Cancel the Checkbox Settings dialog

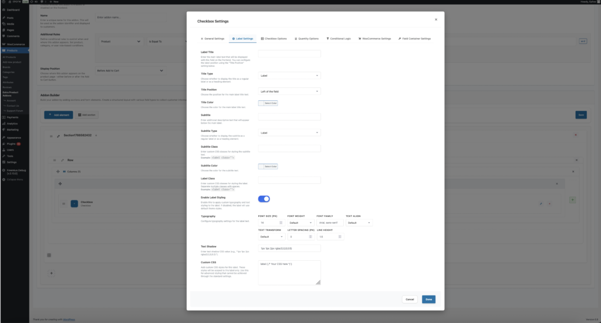click(x=410, y=300)
